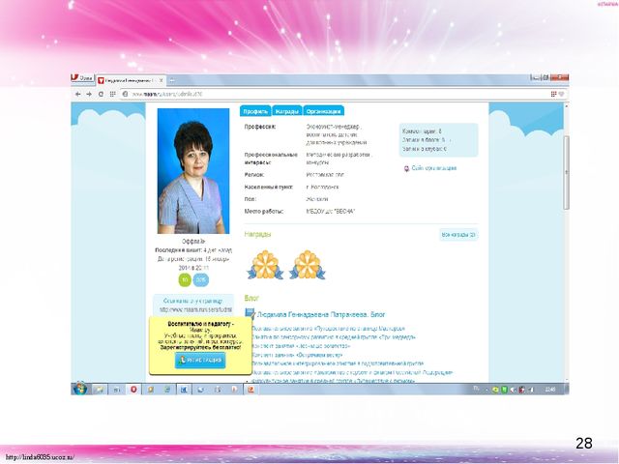Open the File Explorer taskbar icon
Screen dimensions: 619x464
point(99,390)
